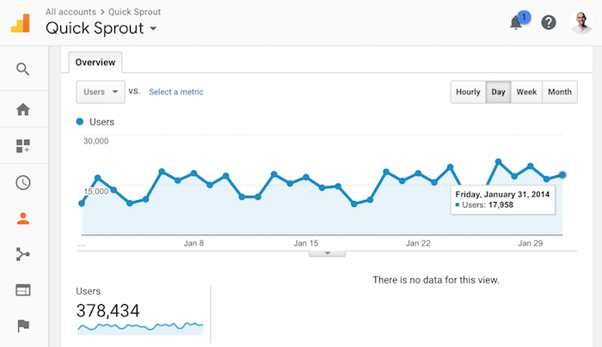Viewport: 602px width, 347px height.
Task: Open Conversions flag icon
Action: pos(23,326)
